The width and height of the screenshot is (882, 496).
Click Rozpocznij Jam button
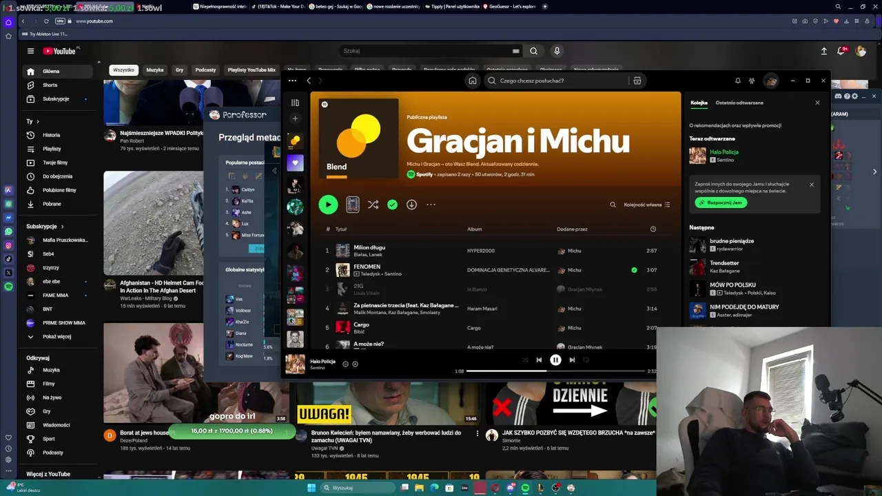(x=721, y=203)
